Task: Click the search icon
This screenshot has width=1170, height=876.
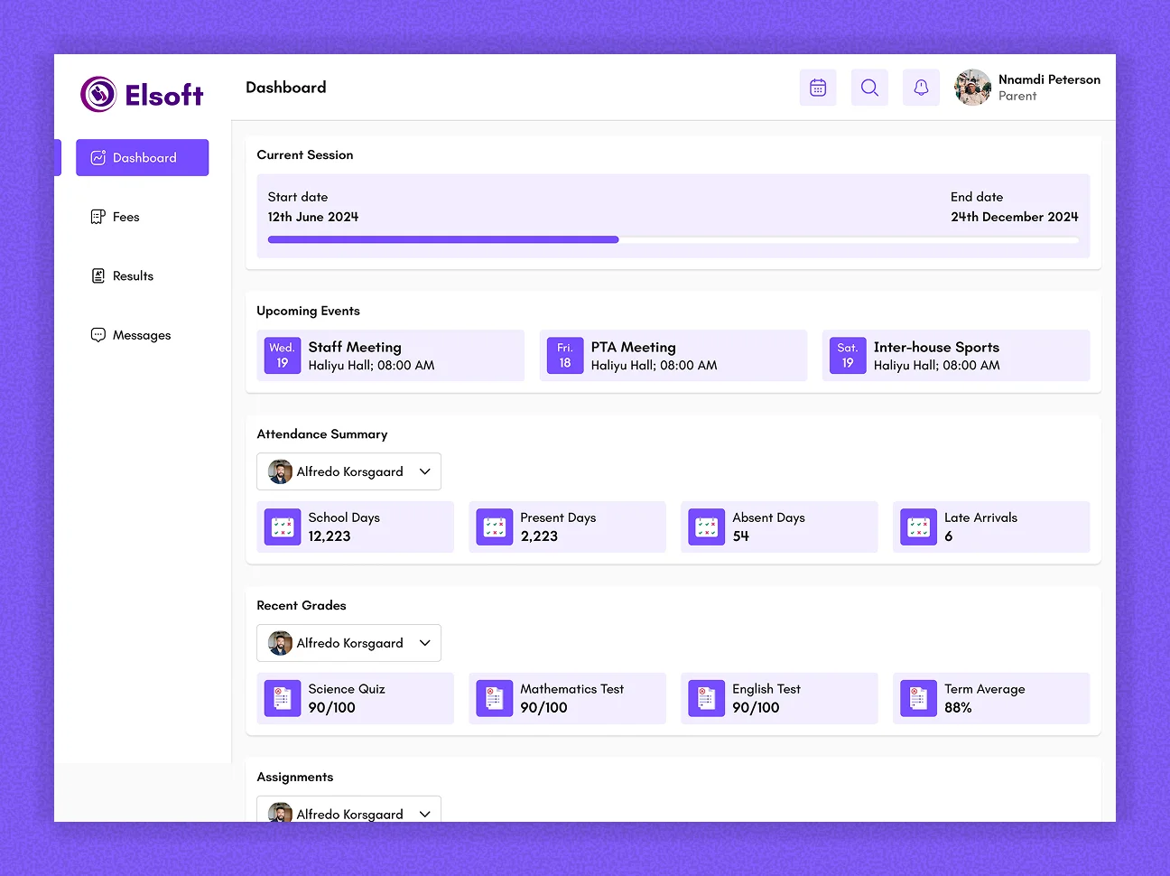Action: 869,87
